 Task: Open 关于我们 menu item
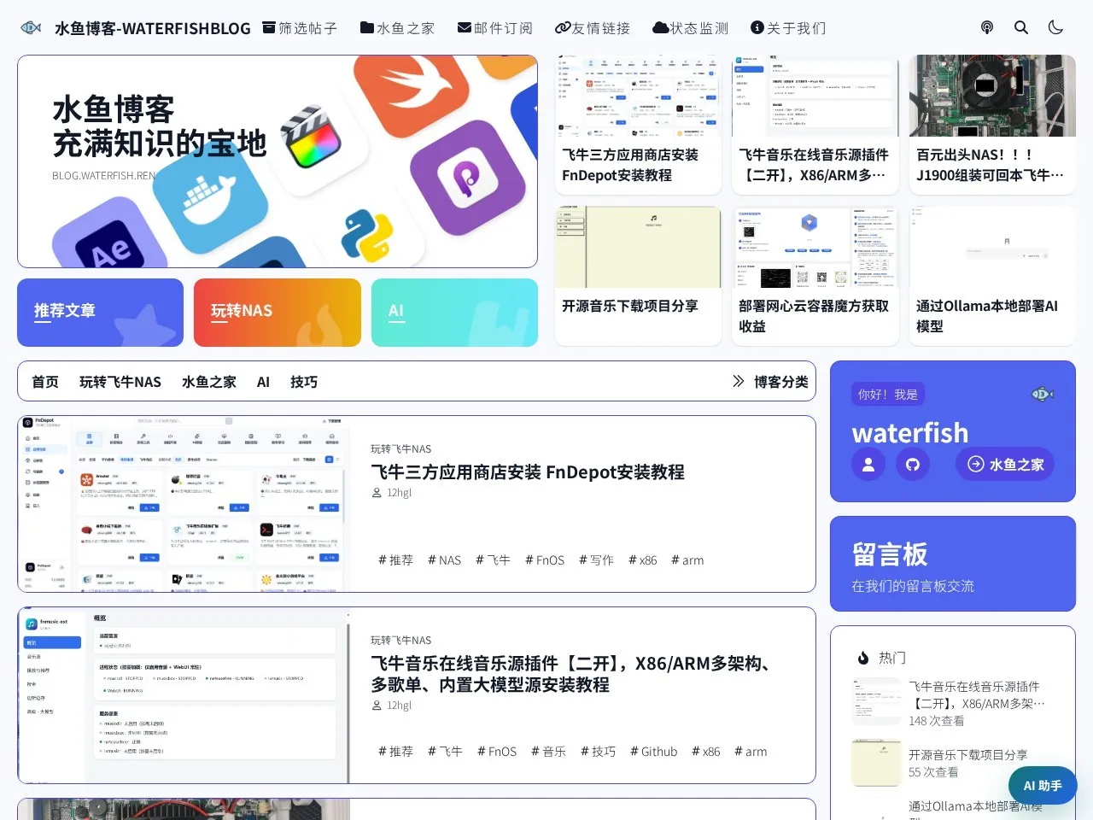[x=788, y=28]
